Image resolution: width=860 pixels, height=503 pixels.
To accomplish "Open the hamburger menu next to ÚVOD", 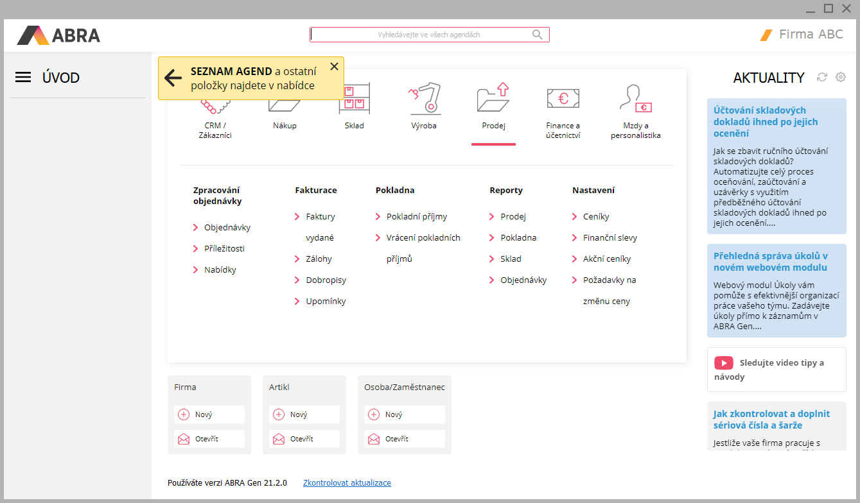I will (23, 78).
